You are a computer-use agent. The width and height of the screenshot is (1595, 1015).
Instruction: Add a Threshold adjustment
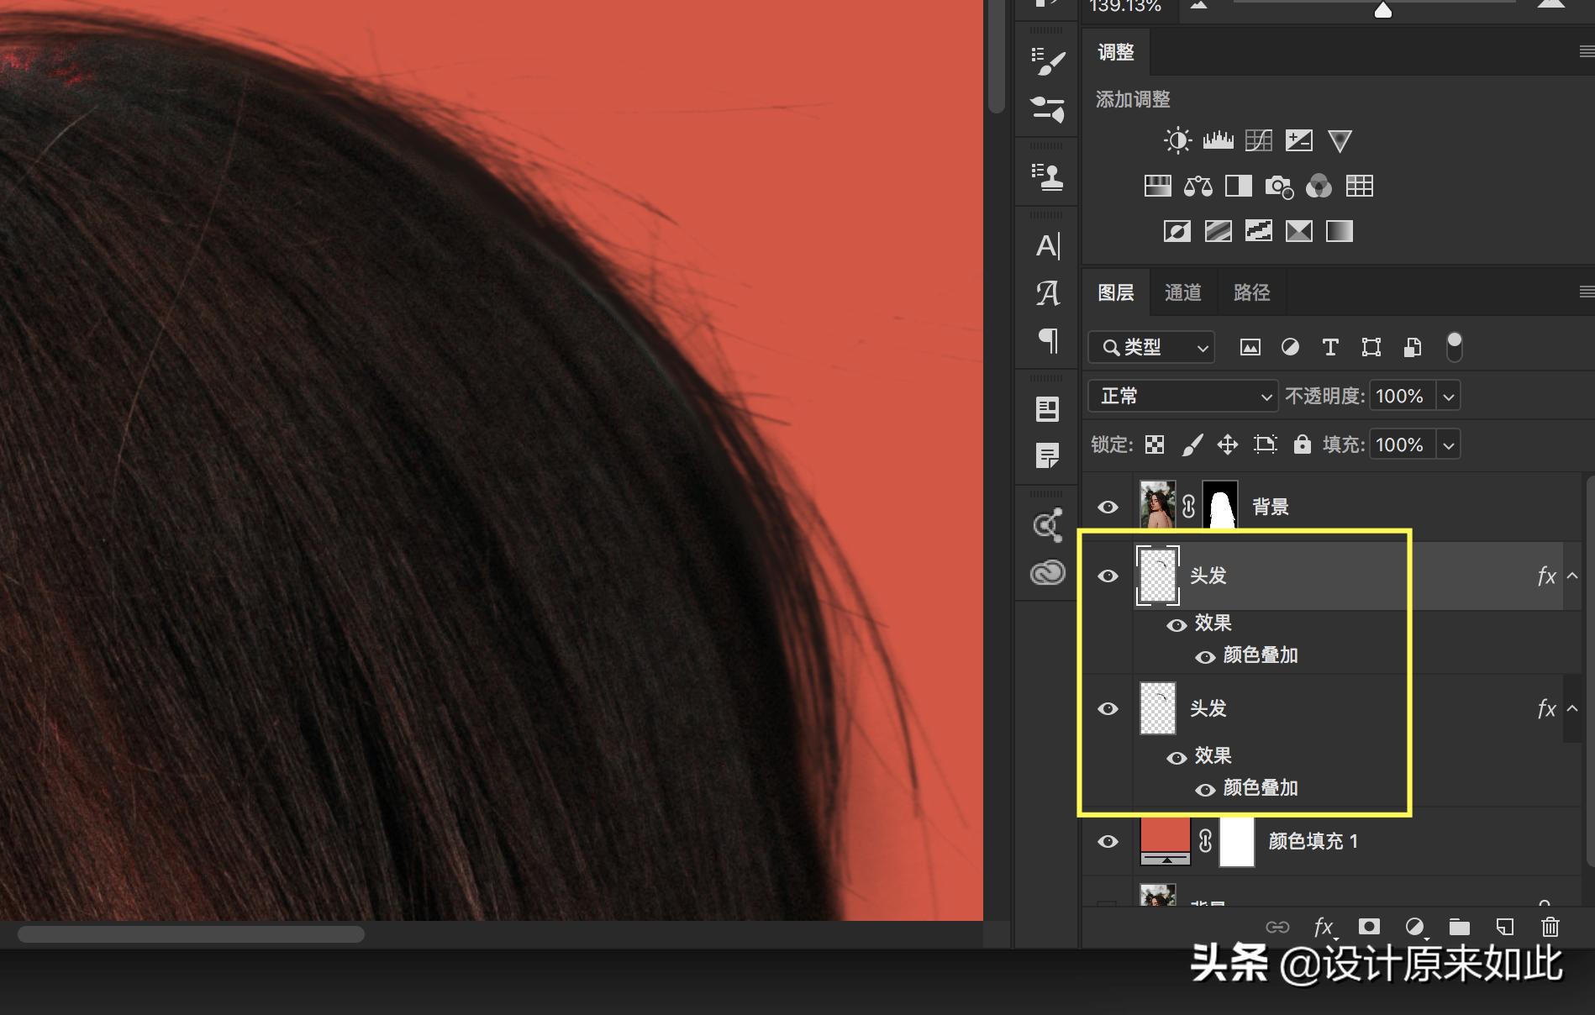[1258, 231]
